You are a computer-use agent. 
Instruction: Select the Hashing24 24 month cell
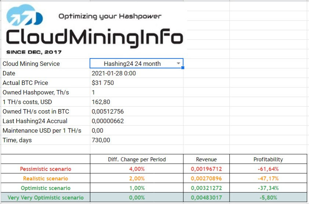tap(136, 64)
